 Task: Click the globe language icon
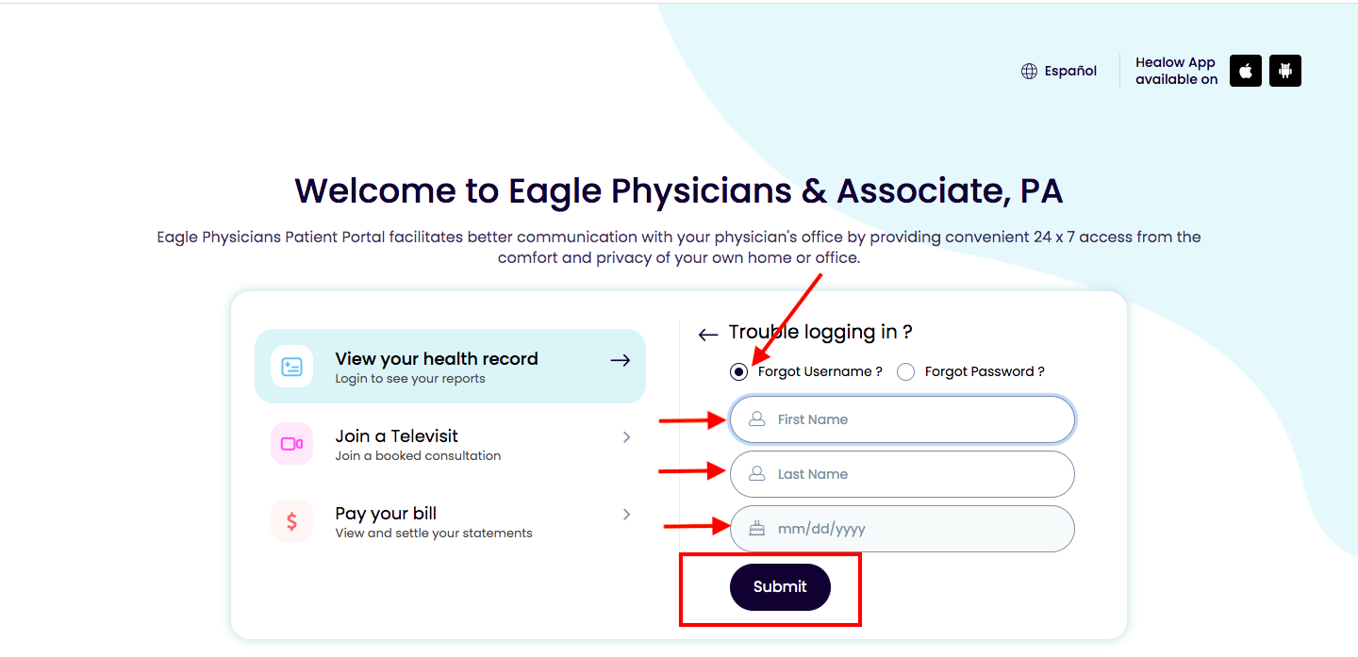click(1029, 71)
